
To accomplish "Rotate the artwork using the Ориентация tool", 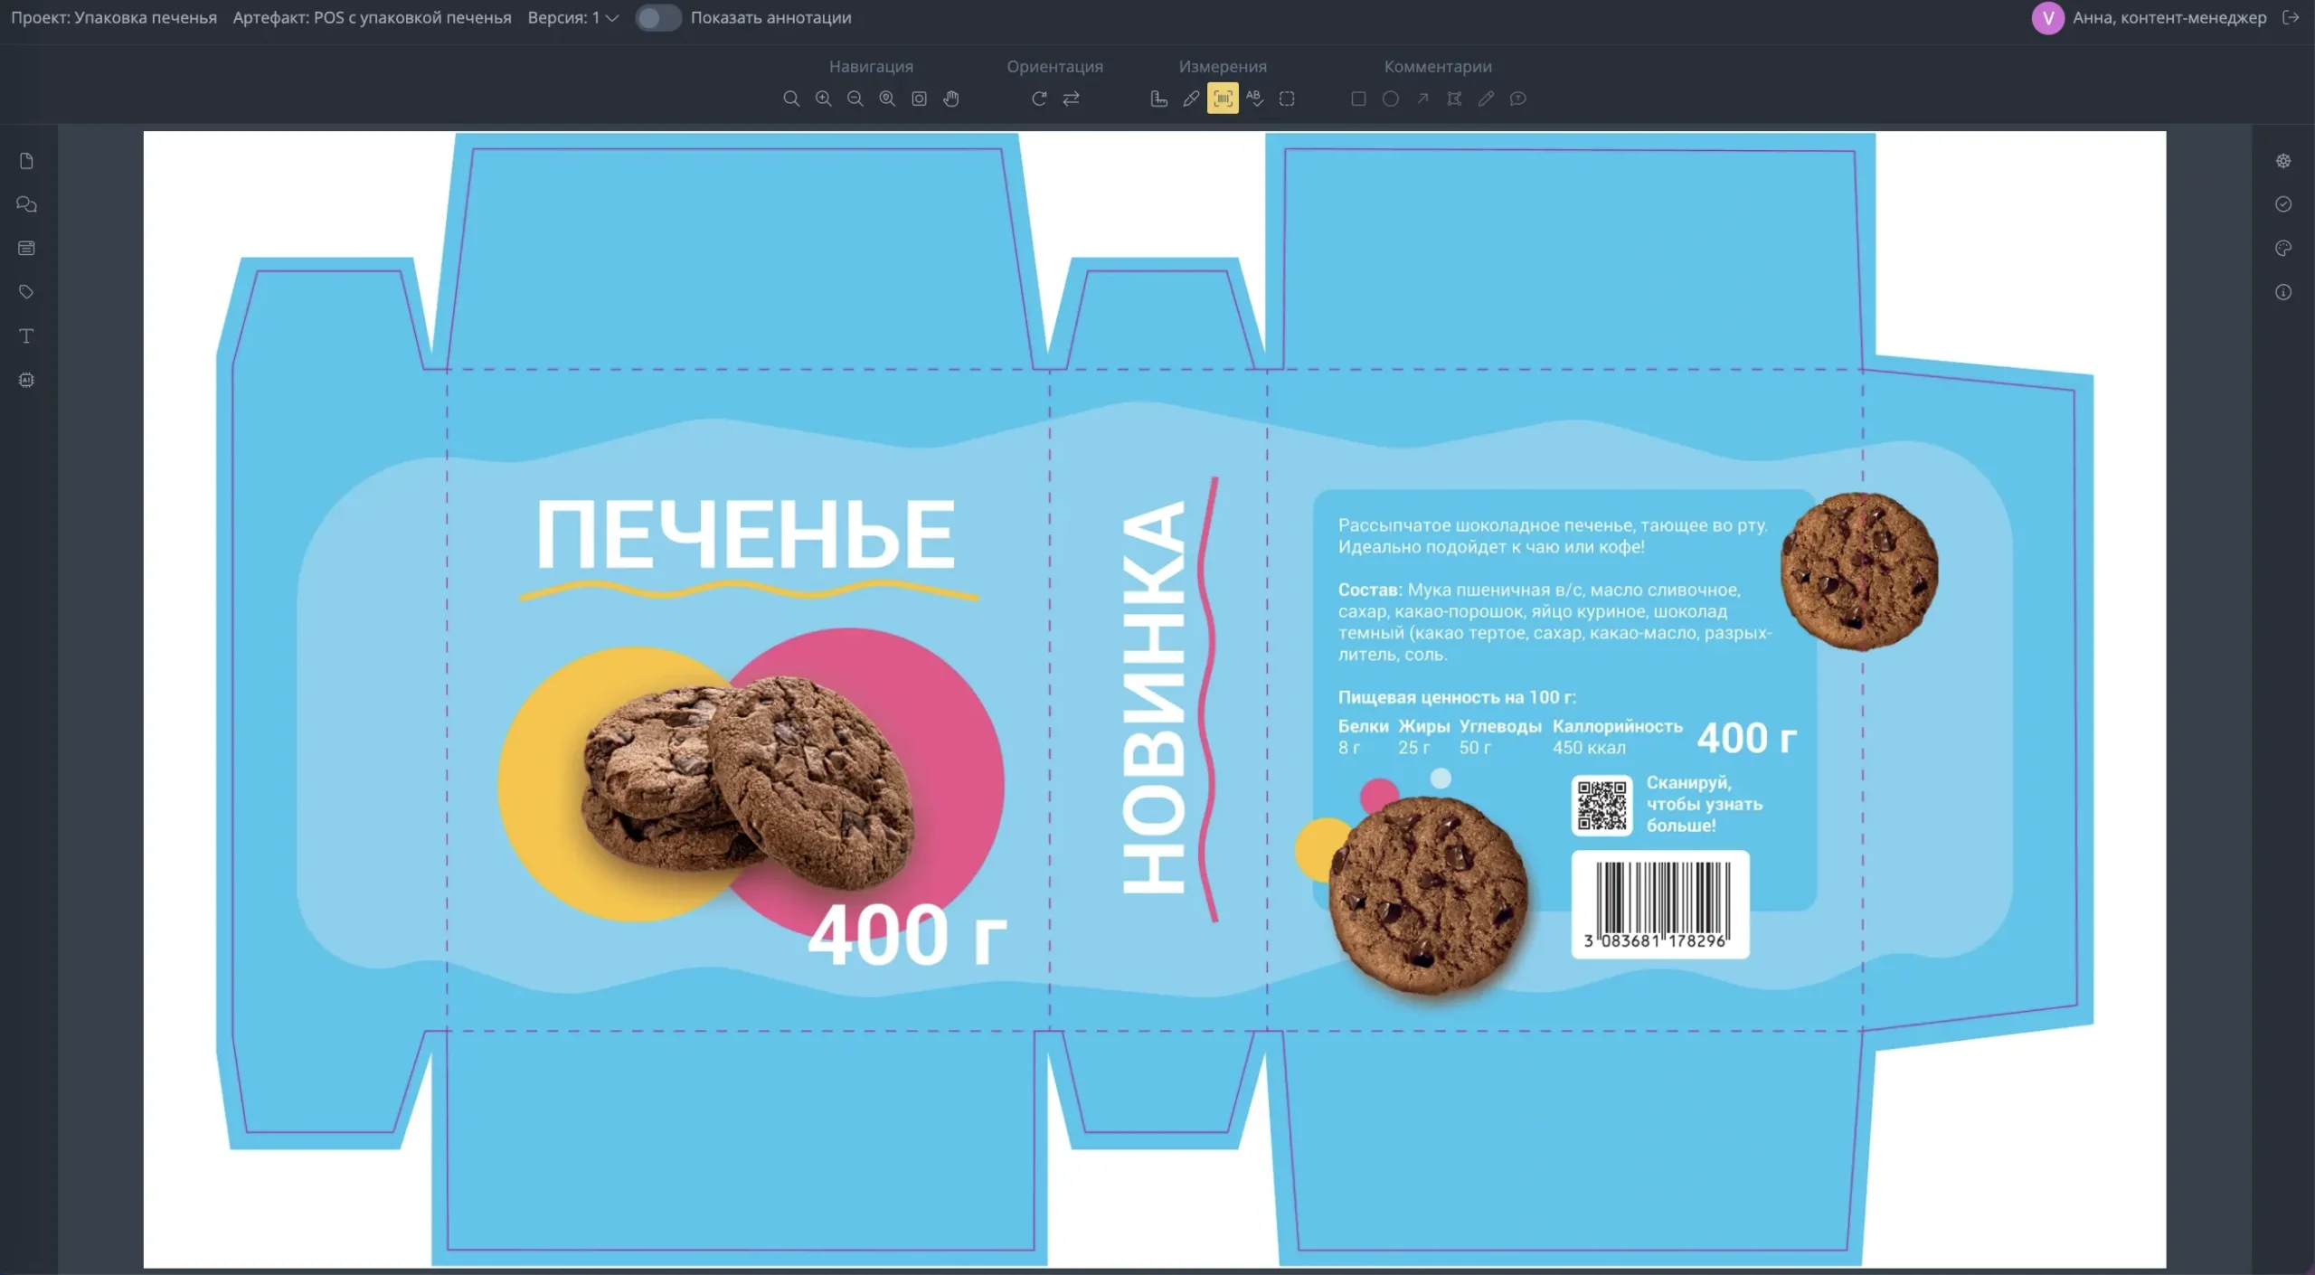I will pyautogui.click(x=1040, y=99).
